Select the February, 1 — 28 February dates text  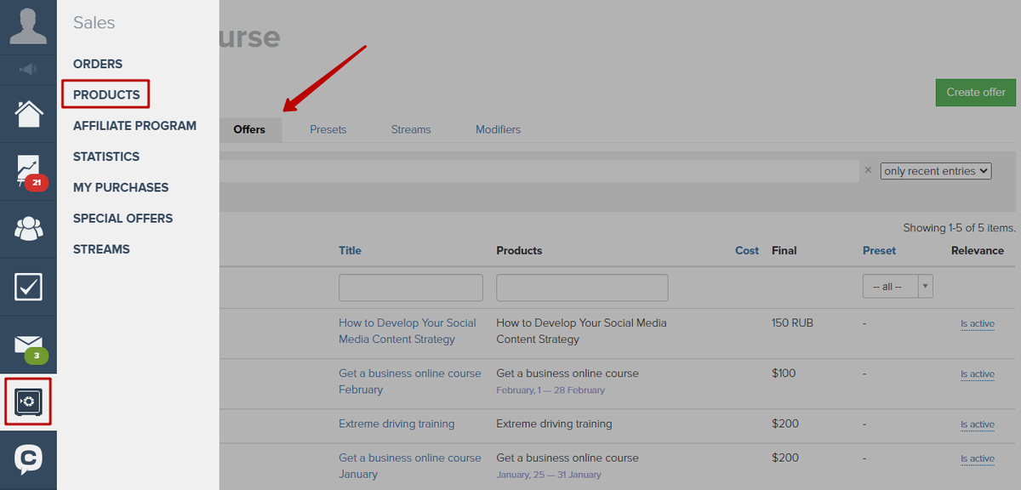(x=550, y=390)
